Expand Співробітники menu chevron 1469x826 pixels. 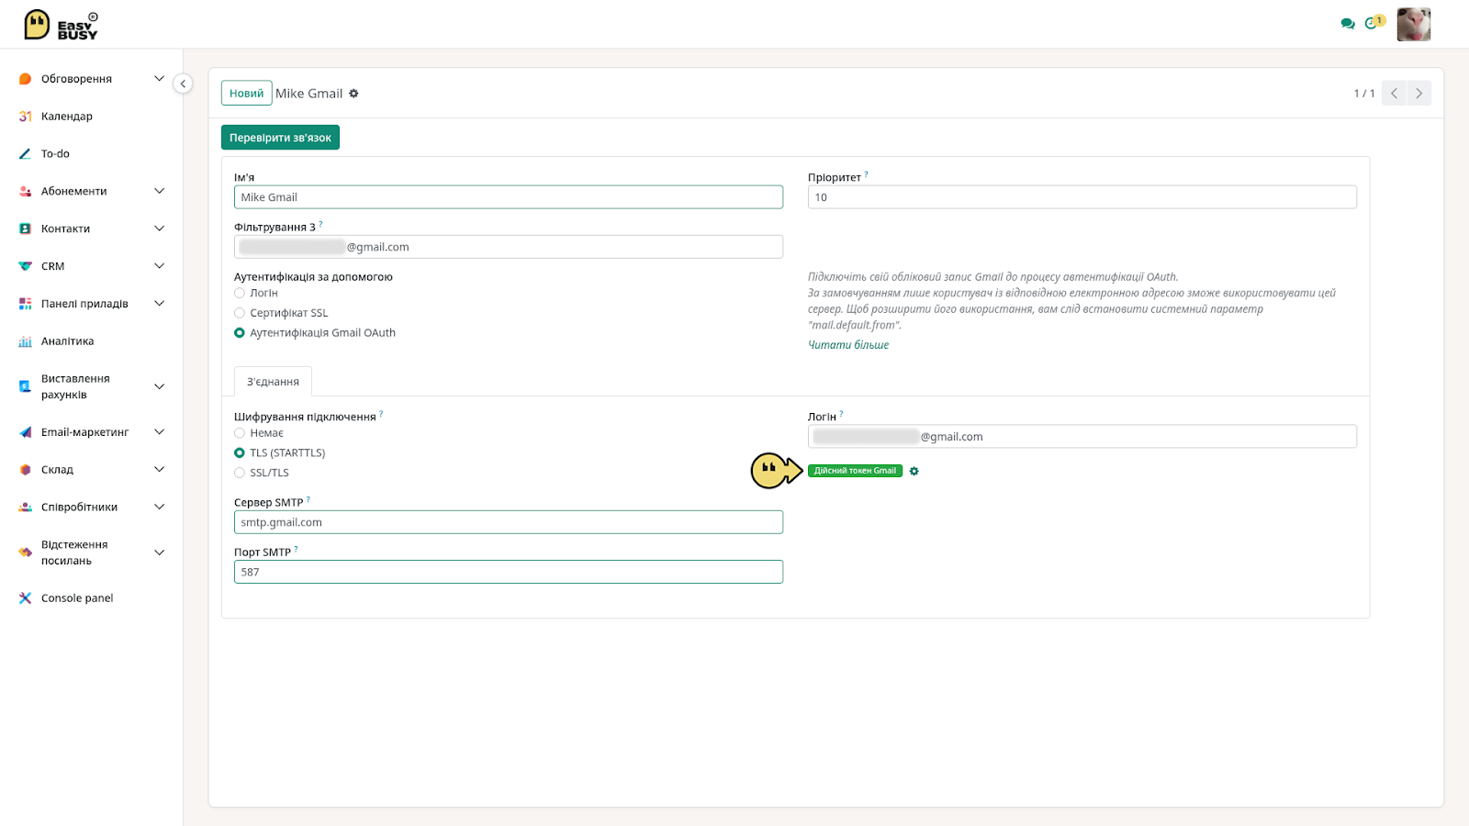pyautogui.click(x=159, y=507)
